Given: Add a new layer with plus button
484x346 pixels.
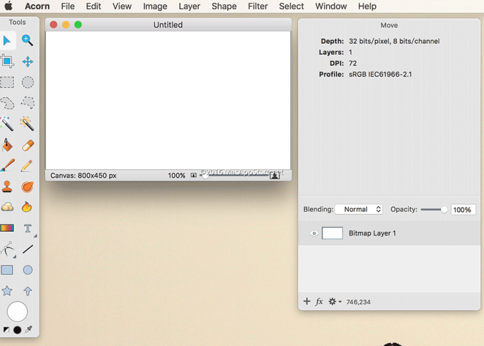Looking at the screenshot, I should pos(307,301).
